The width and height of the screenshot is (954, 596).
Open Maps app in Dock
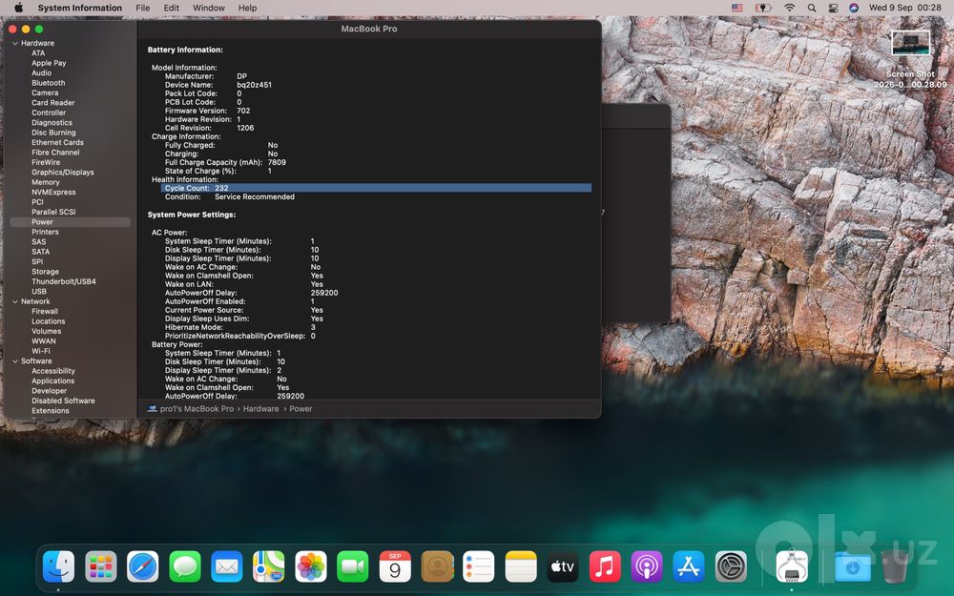pos(268,566)
